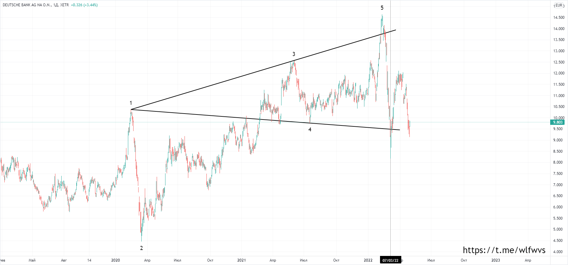Select the 07/03/22 date marker
This screenshot has height=265, width=568.
[390, 260]
